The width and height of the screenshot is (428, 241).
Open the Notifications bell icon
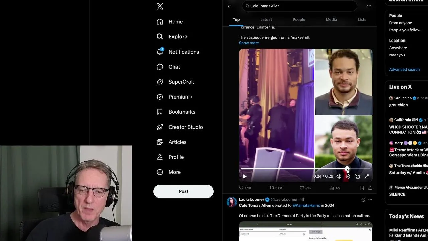pos(160,52)
